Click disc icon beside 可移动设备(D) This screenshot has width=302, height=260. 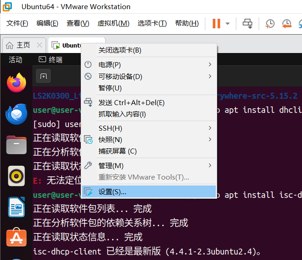88,76
